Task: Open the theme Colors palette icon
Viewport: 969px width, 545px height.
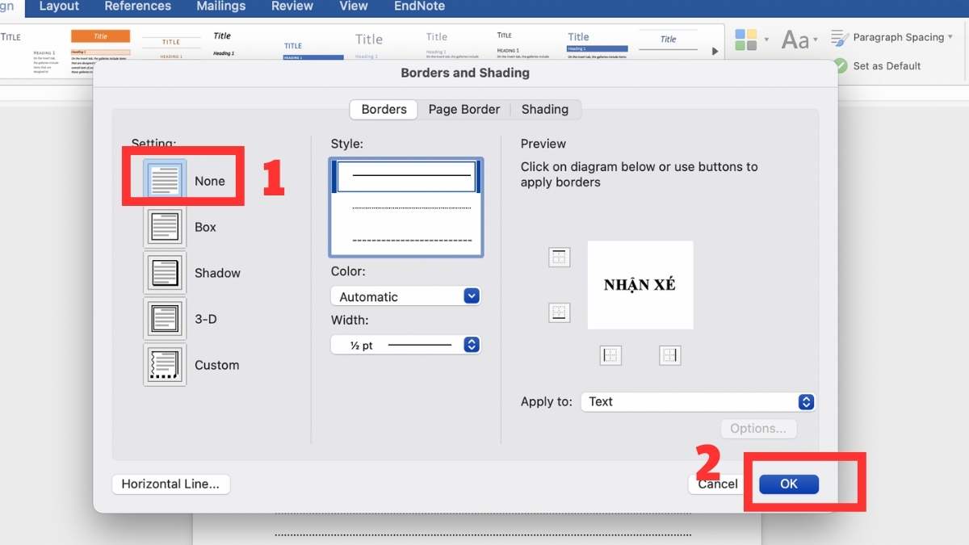Action: [746, 39]
